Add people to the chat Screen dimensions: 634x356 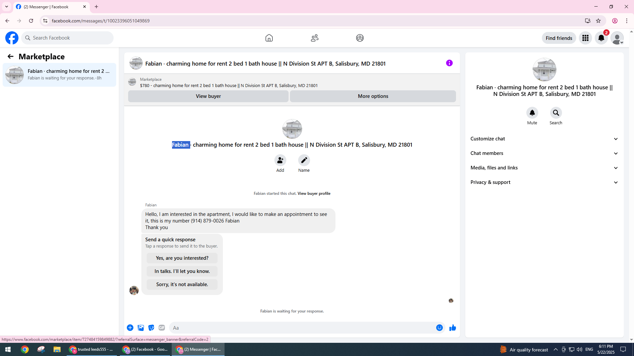pos(280,160)
